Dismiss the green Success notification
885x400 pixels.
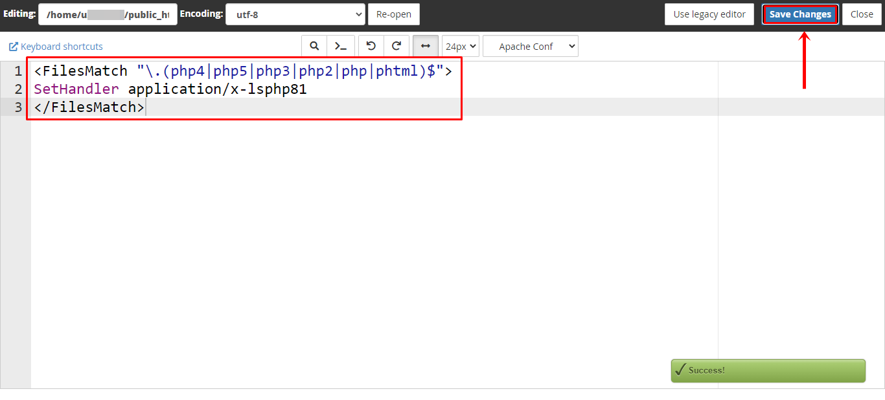768,370
